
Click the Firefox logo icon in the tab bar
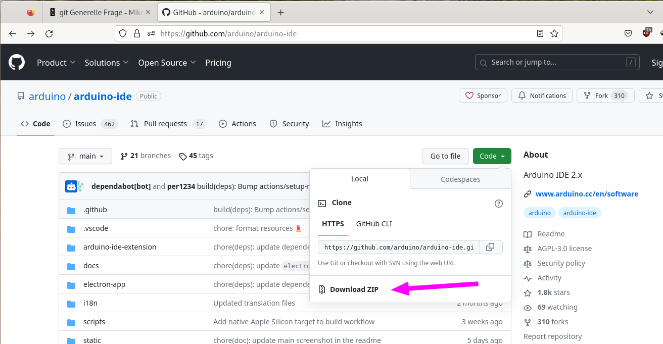pos(30,12)
